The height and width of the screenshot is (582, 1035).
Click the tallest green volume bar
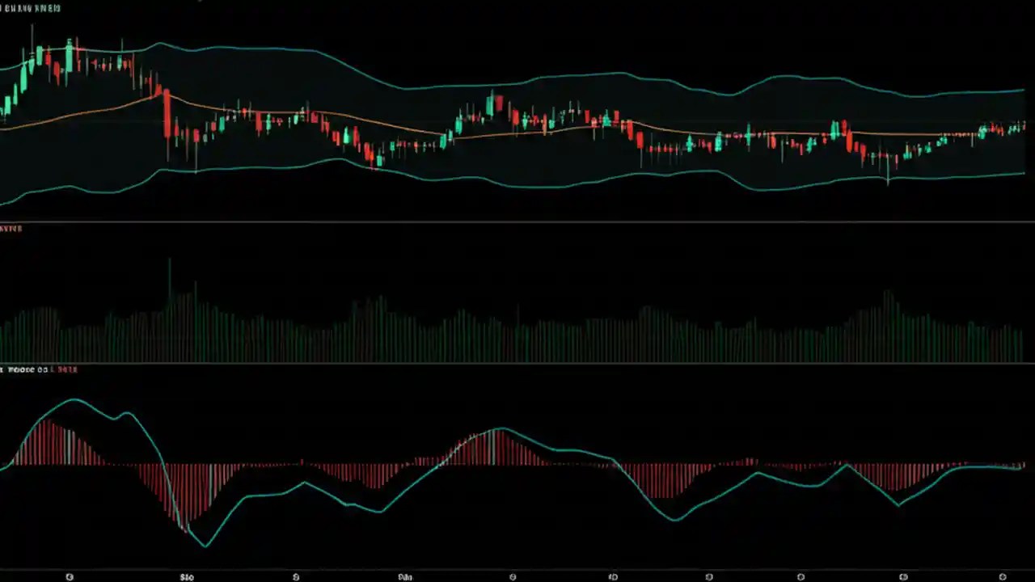click(169, 303)
